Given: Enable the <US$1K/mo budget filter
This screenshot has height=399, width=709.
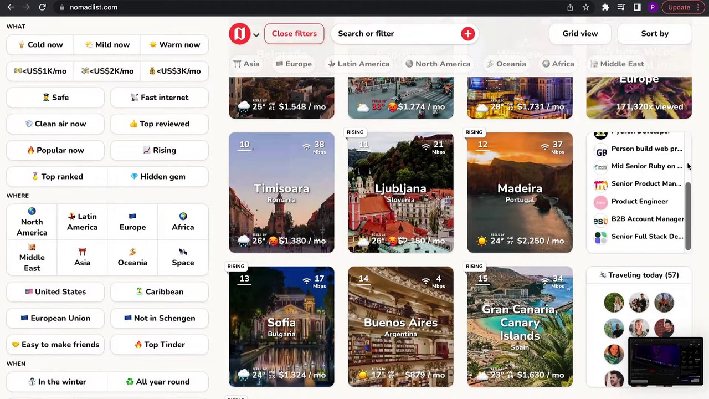Looking at the screenshot, I should (x=40, y=71).
